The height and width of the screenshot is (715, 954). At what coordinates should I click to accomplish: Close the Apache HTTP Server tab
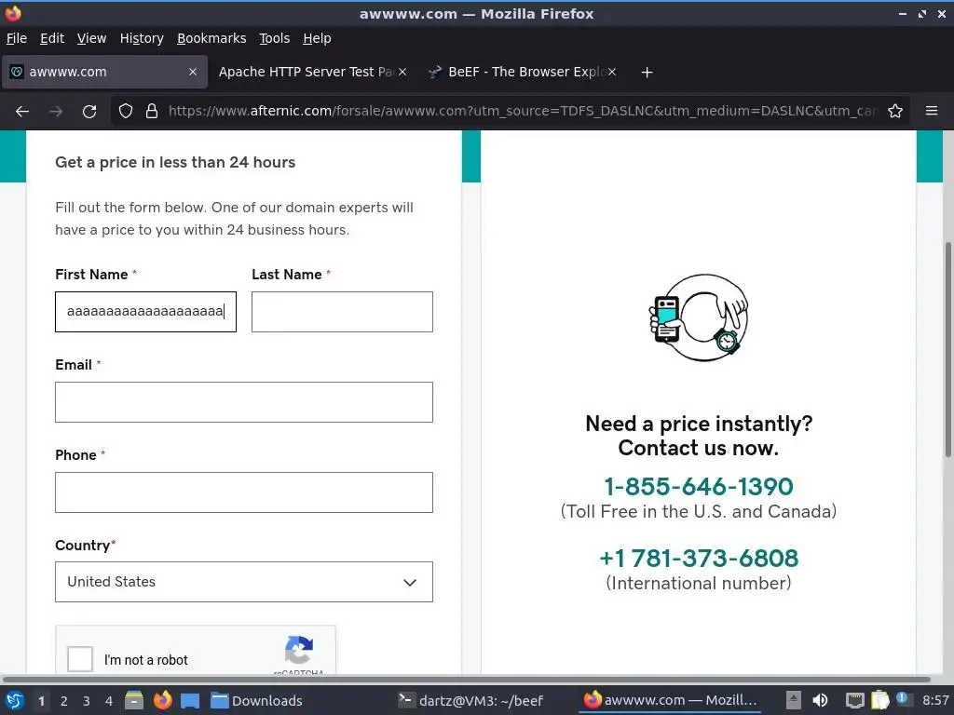(402, 72)
